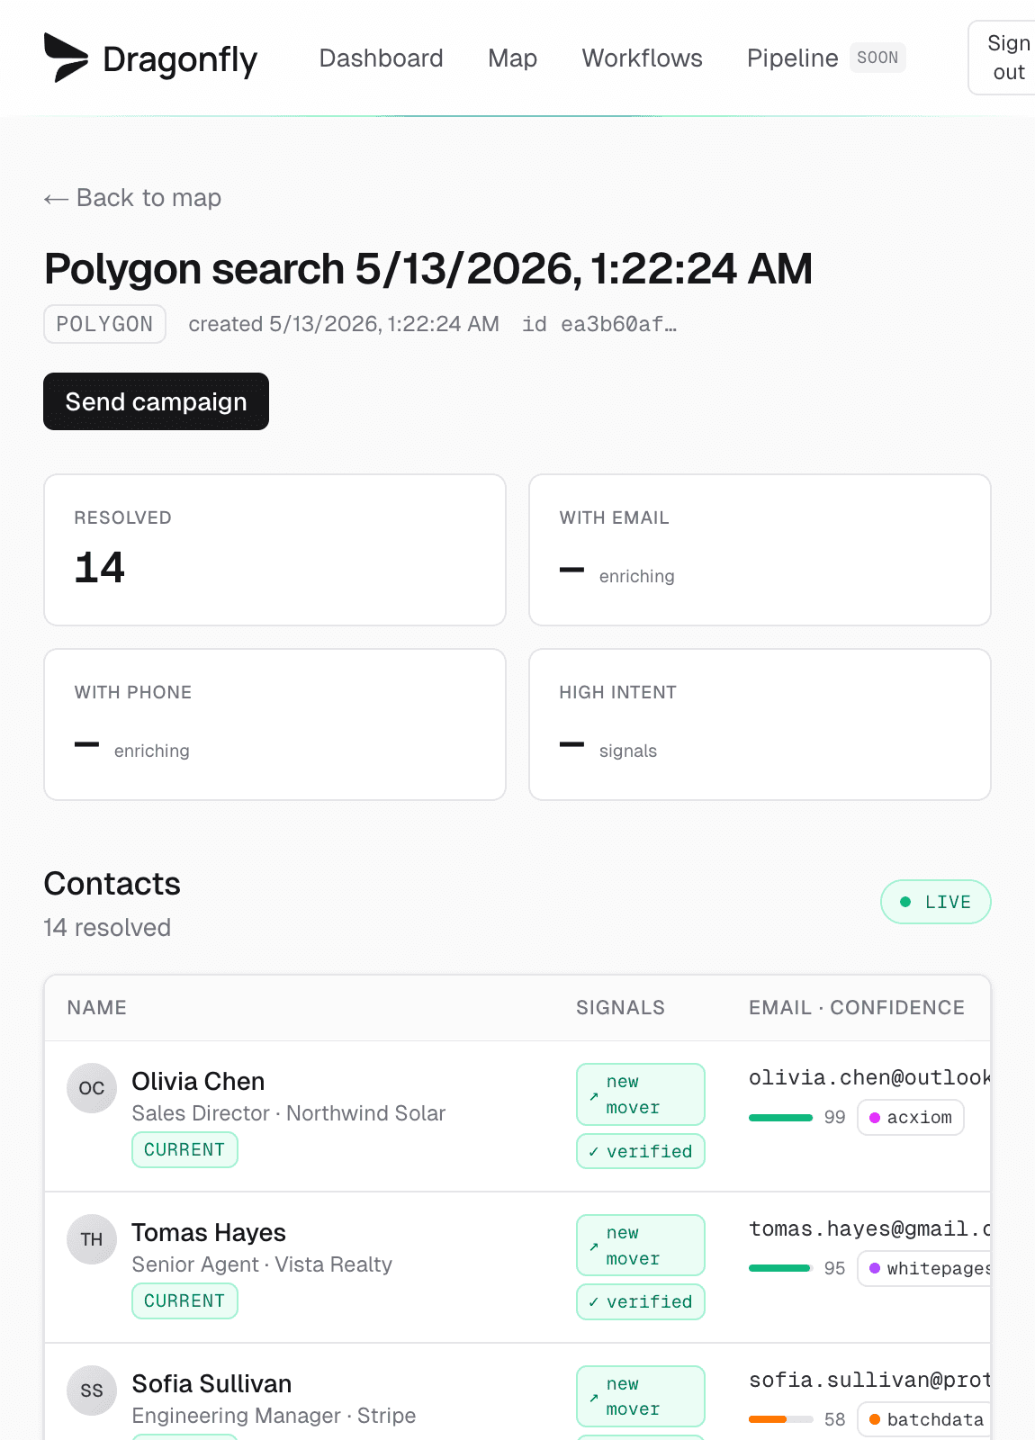Viewport: 1035px width, 1440px height.
Task: Click Tomas Hayes' TH avatar
Action: [92, 1239]
